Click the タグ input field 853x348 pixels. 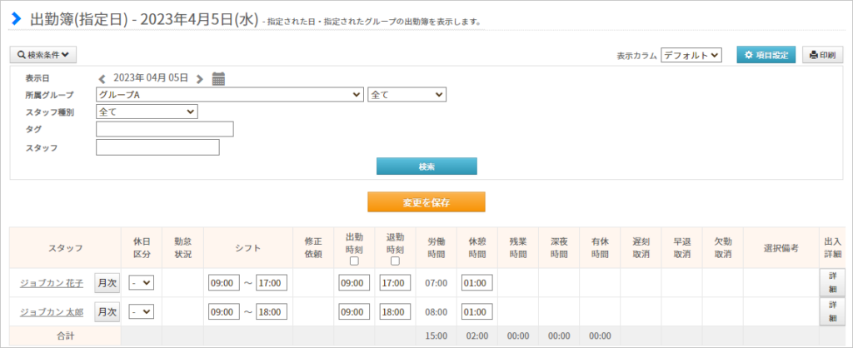coord(165,129)
